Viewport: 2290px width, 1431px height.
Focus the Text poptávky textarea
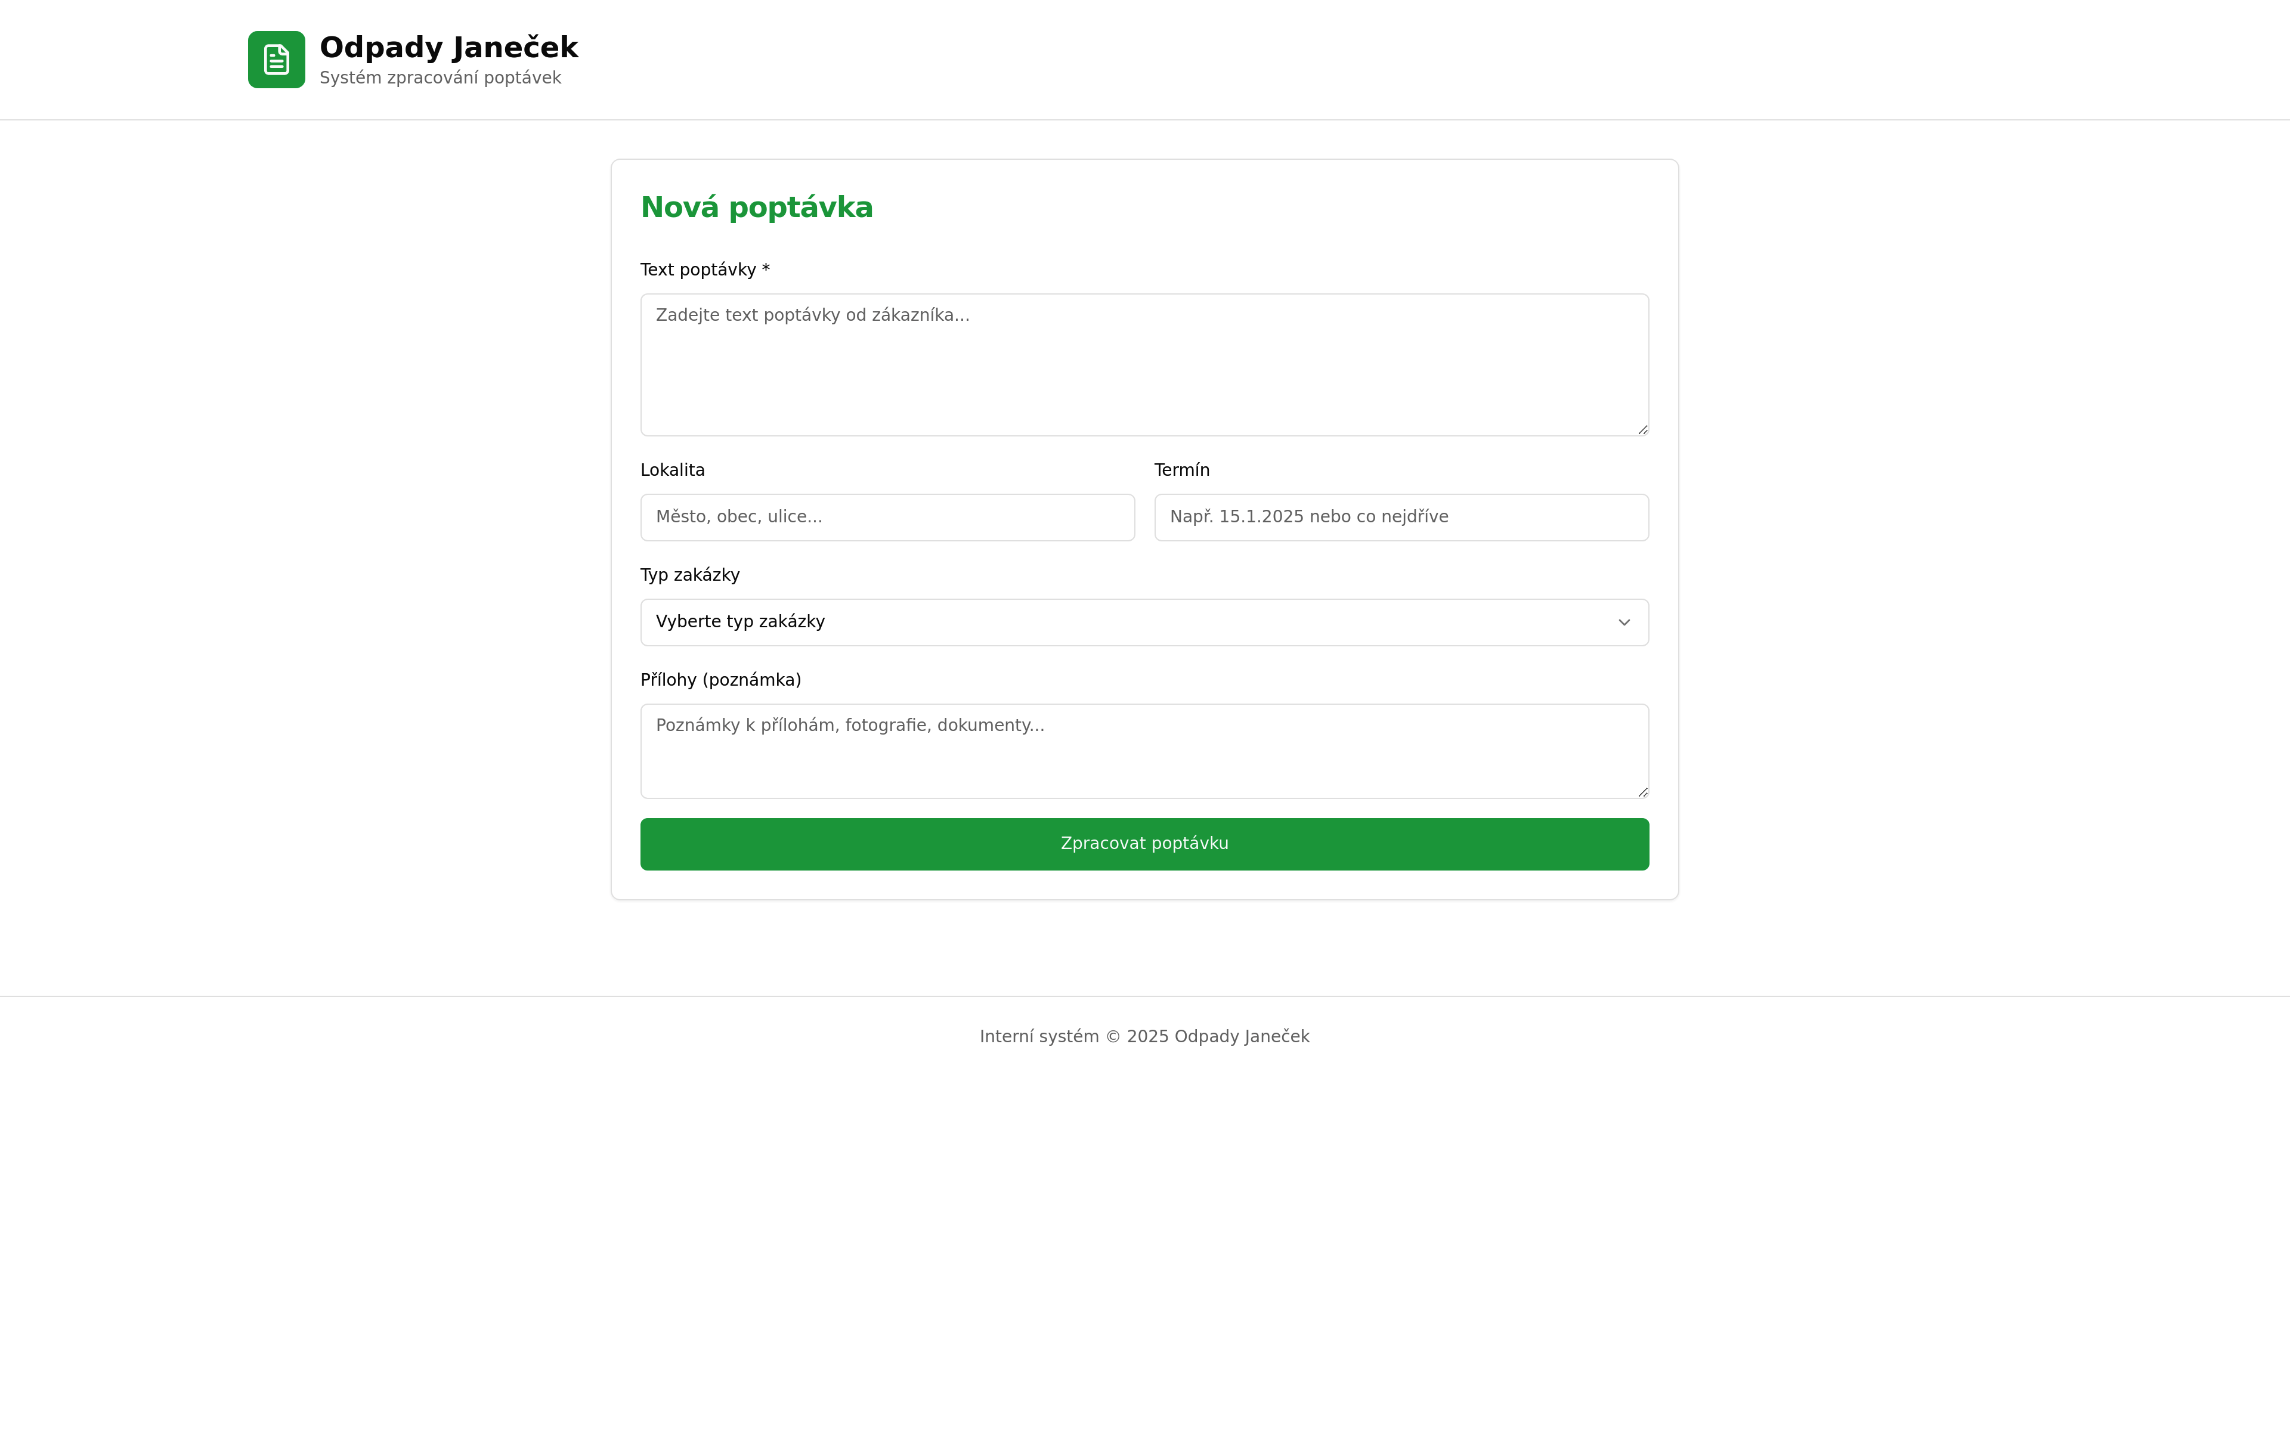click(1144, 364)
